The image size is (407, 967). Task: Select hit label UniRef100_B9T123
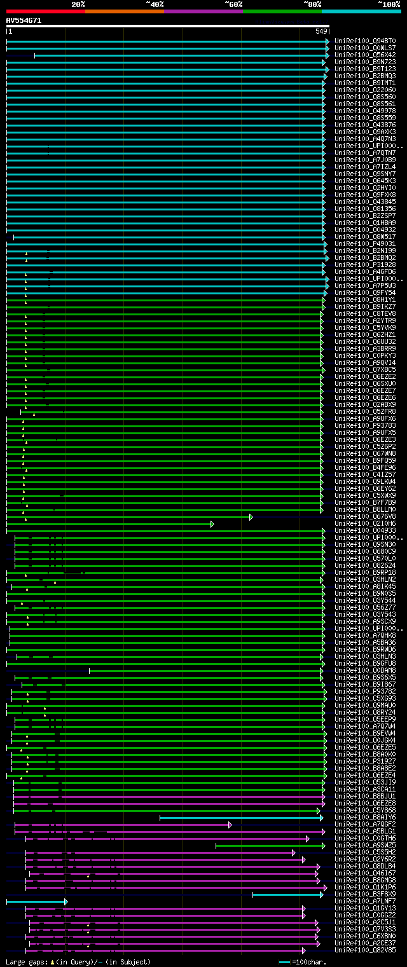coord(365,69)
